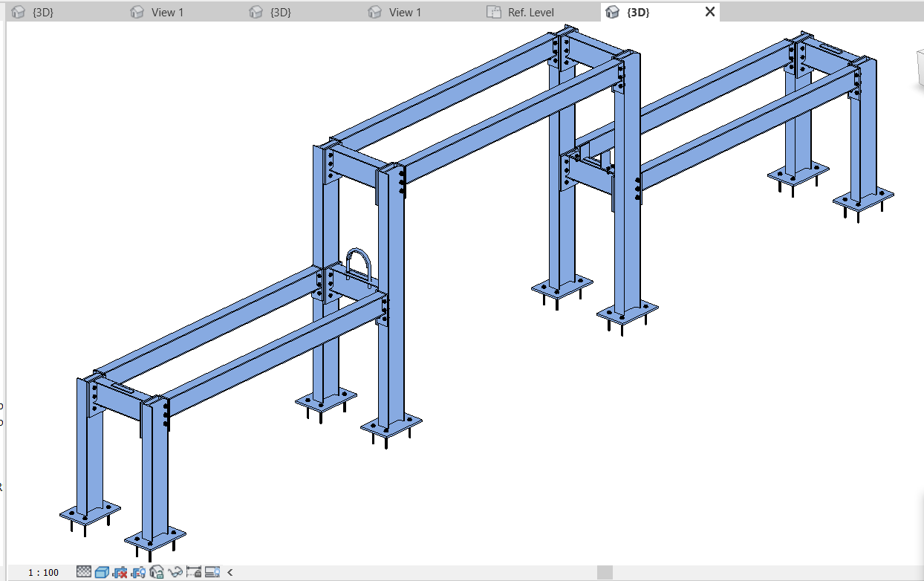924x581 pixels.
Task: Toggle Reveal Constraints dimension-lock icon
Action: 194,572
